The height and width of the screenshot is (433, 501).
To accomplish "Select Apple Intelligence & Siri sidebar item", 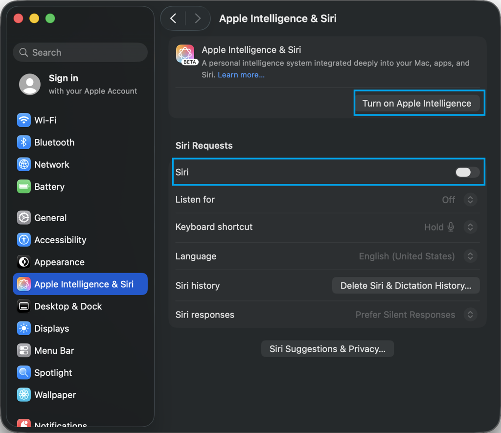I will 80,284.
